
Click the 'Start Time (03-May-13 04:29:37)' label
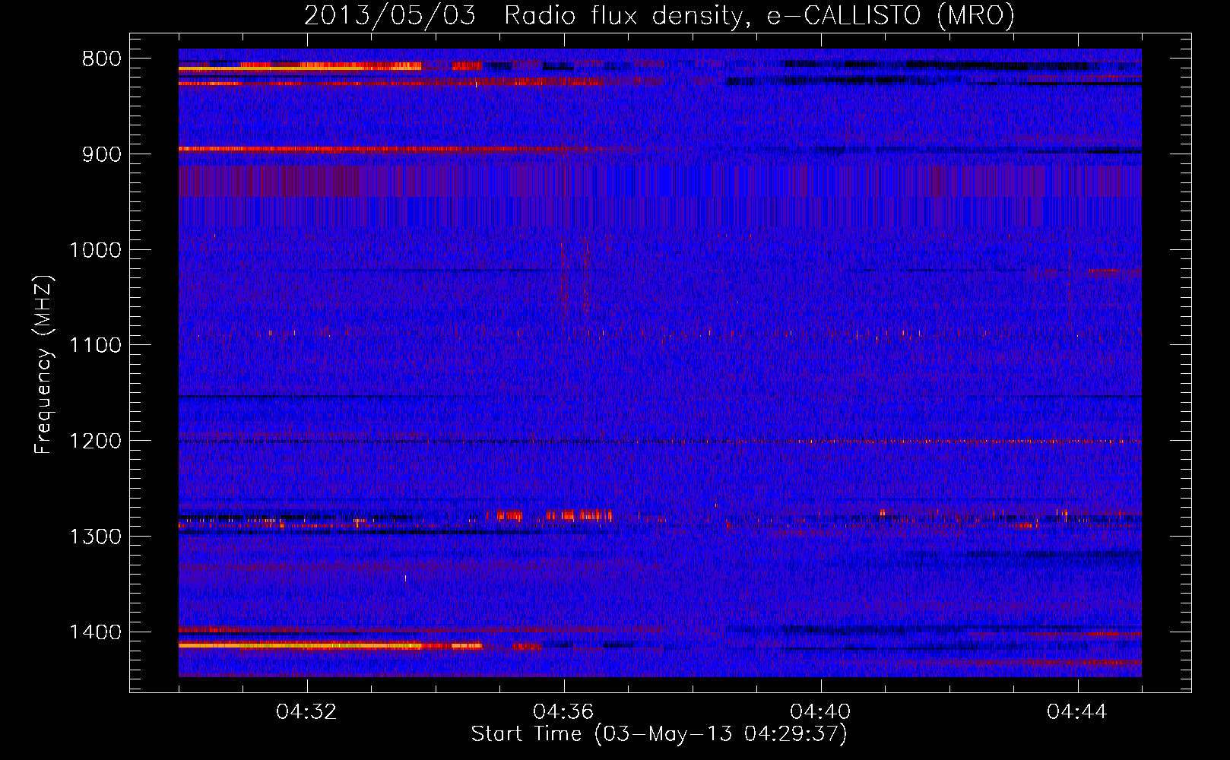pyautogui.click(x=659, y=734)
